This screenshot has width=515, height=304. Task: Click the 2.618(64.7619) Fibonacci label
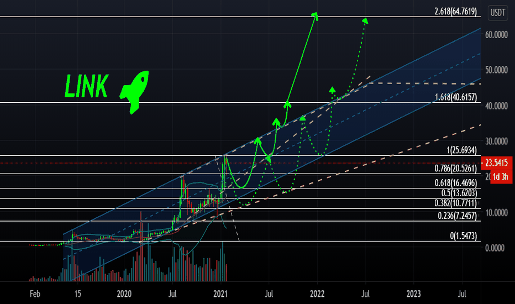click(455, 11)
